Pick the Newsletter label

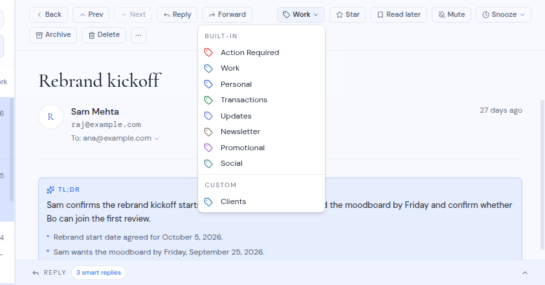pyautogui.click(x=261, y=131)
